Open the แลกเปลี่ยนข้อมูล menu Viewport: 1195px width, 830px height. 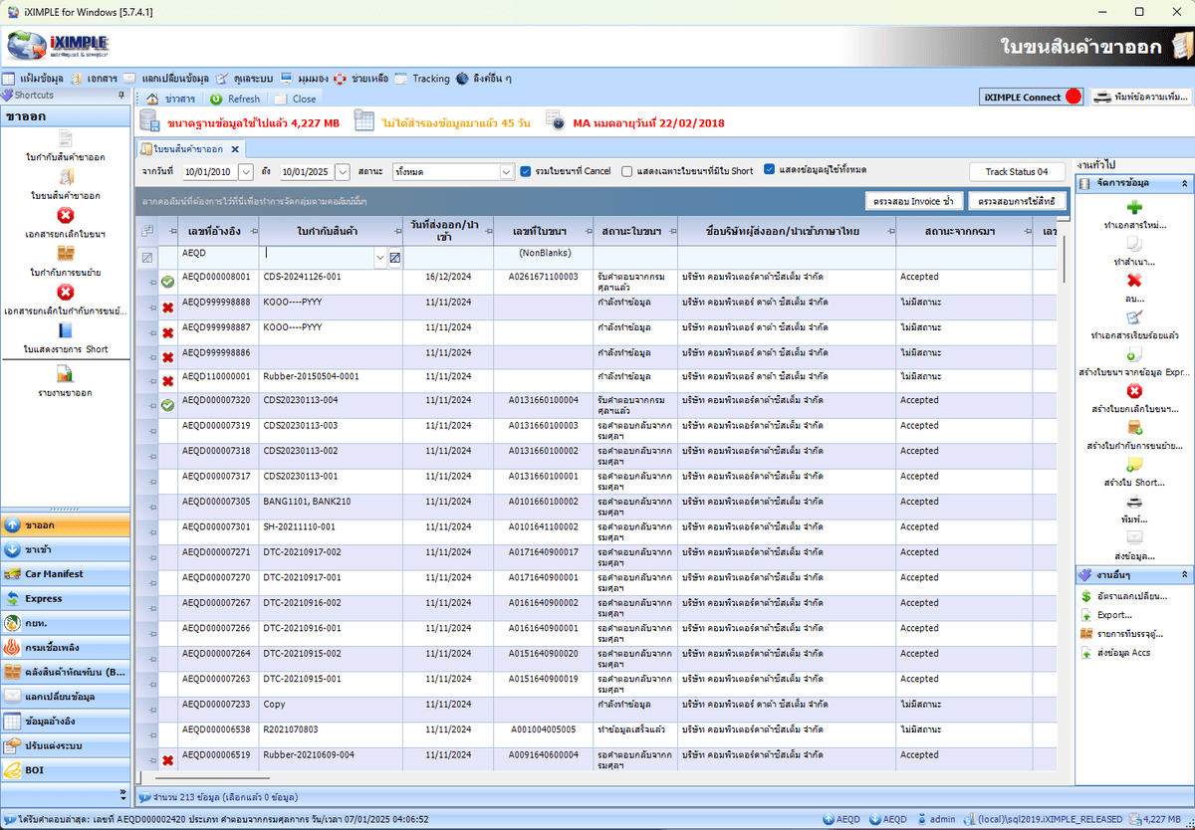click(x=166, y=79)
